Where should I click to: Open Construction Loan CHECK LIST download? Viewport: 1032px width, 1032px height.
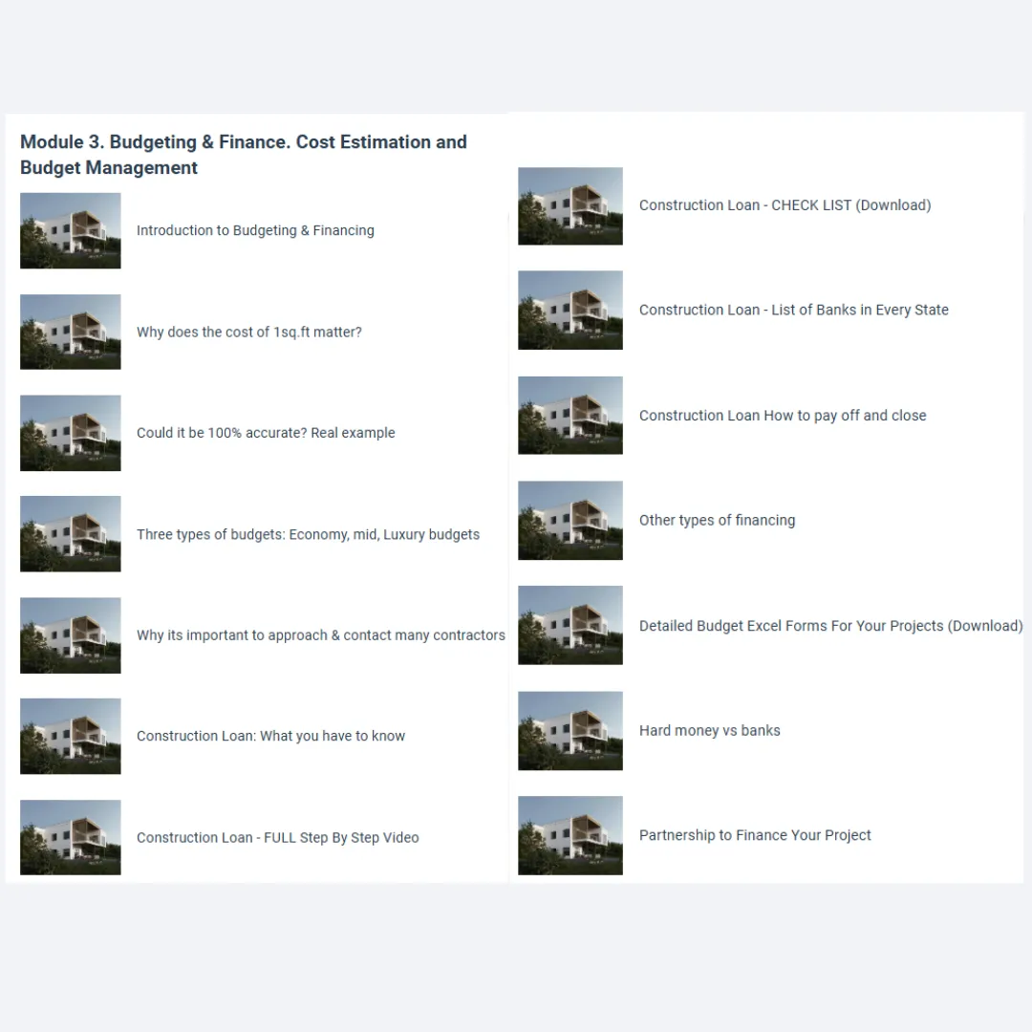pos(785,205)
